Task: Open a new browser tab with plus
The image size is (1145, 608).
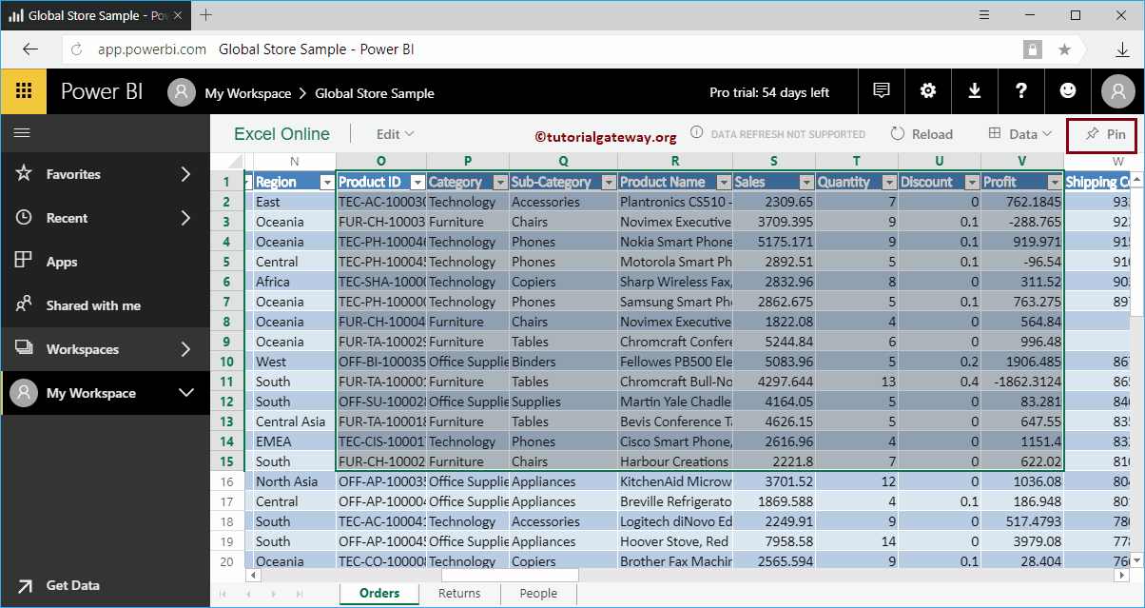Action: coord(206,15)
